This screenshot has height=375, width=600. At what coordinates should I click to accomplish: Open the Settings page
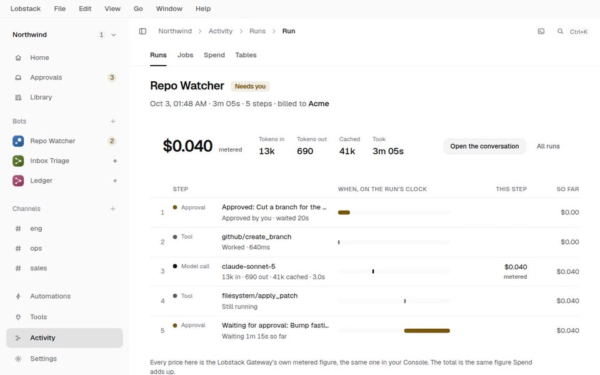(64, 359)
